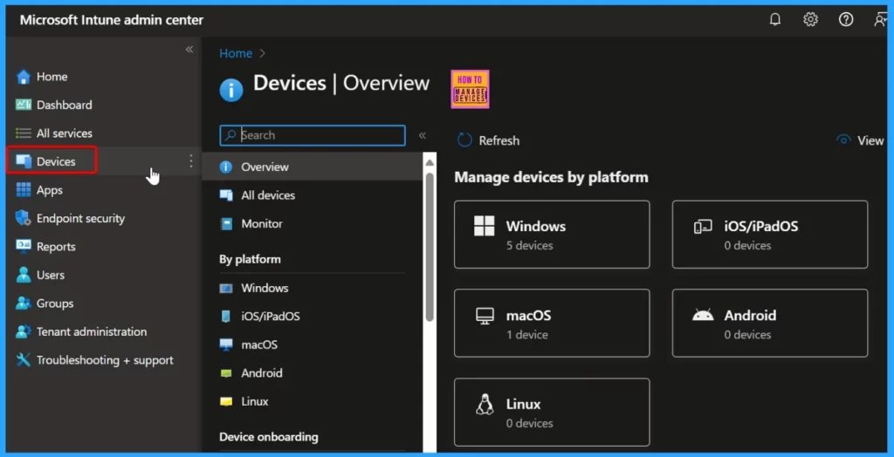
Task: Click the Linux penguin icon on card
Action: (x=484, y=404)
